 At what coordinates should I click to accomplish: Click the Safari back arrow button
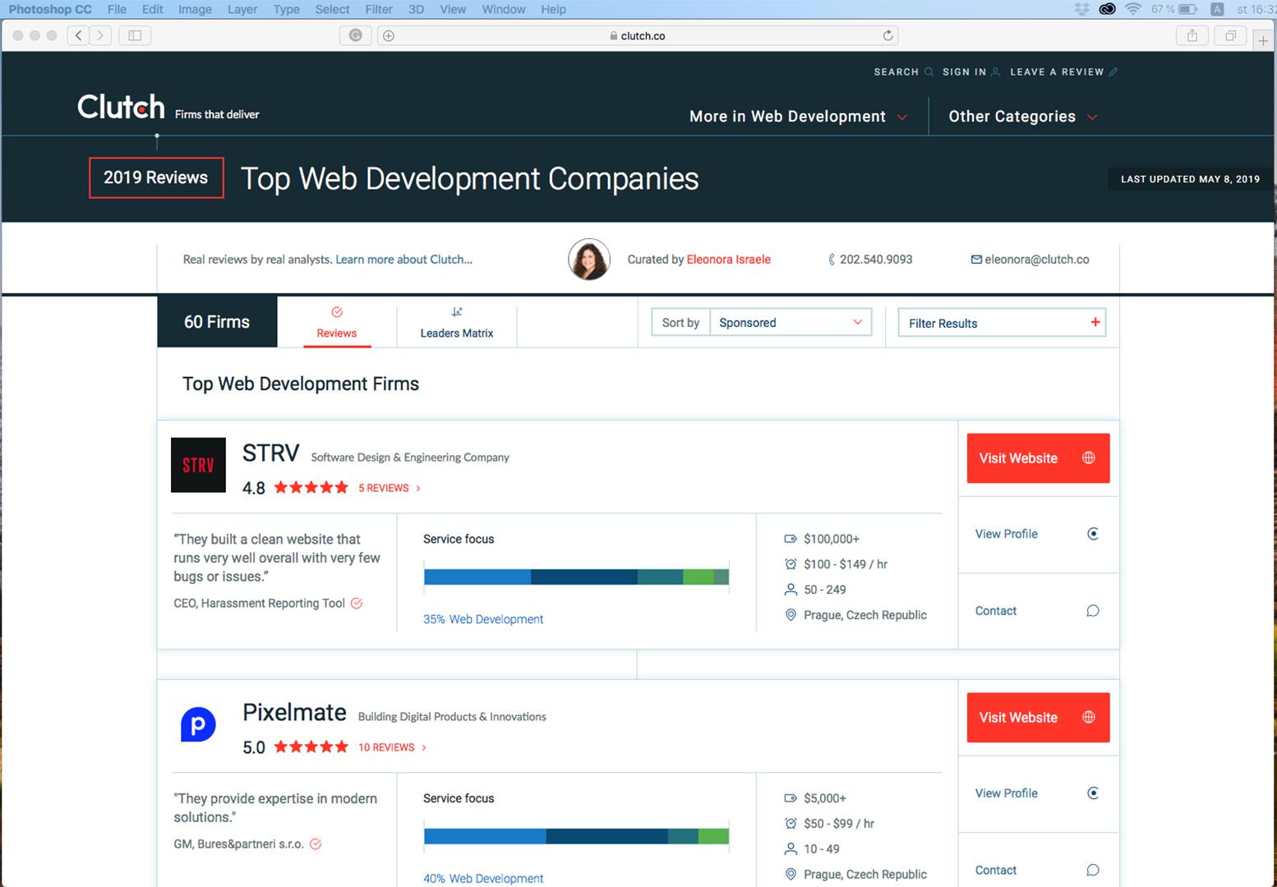click(79, 35)
